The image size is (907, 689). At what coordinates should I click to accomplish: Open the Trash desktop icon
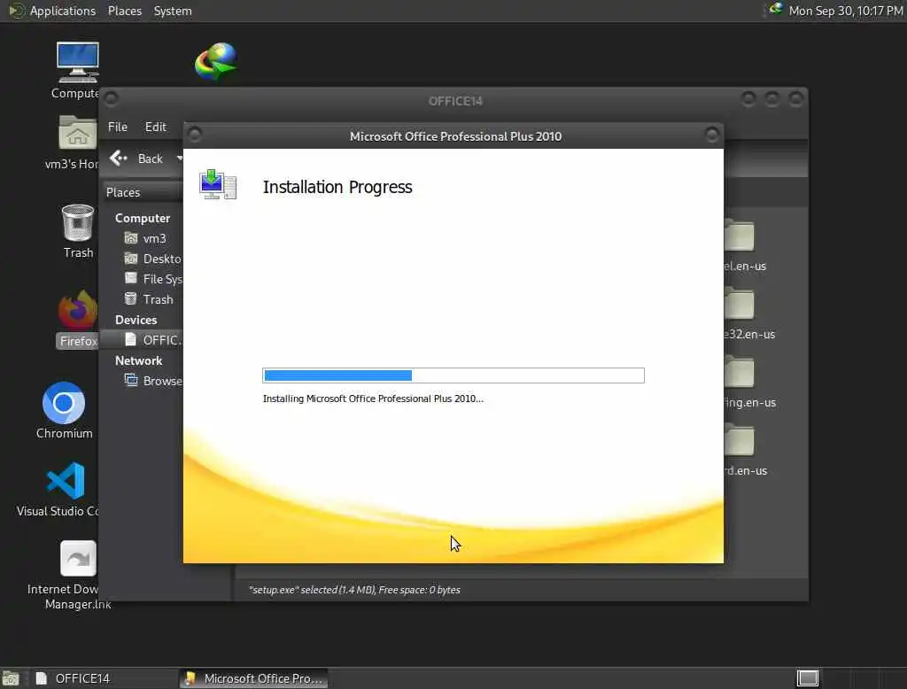78,222
